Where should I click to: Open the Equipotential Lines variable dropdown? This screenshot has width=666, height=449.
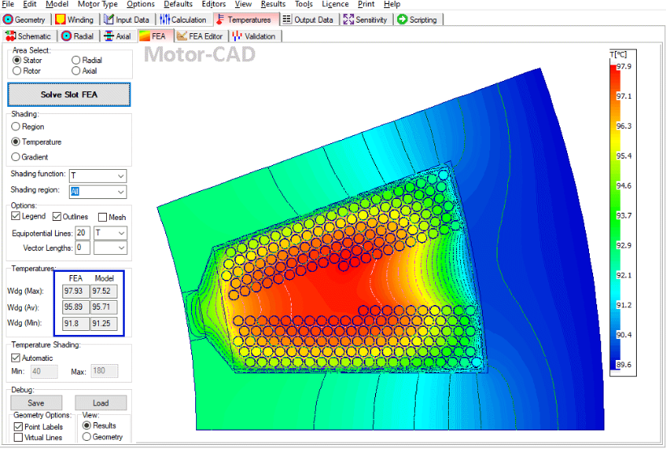[x=121, y=233]
